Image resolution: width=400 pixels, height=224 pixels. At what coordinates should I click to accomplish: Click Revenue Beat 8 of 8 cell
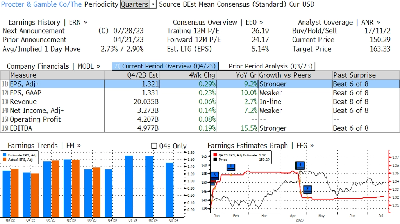[366, 102]
